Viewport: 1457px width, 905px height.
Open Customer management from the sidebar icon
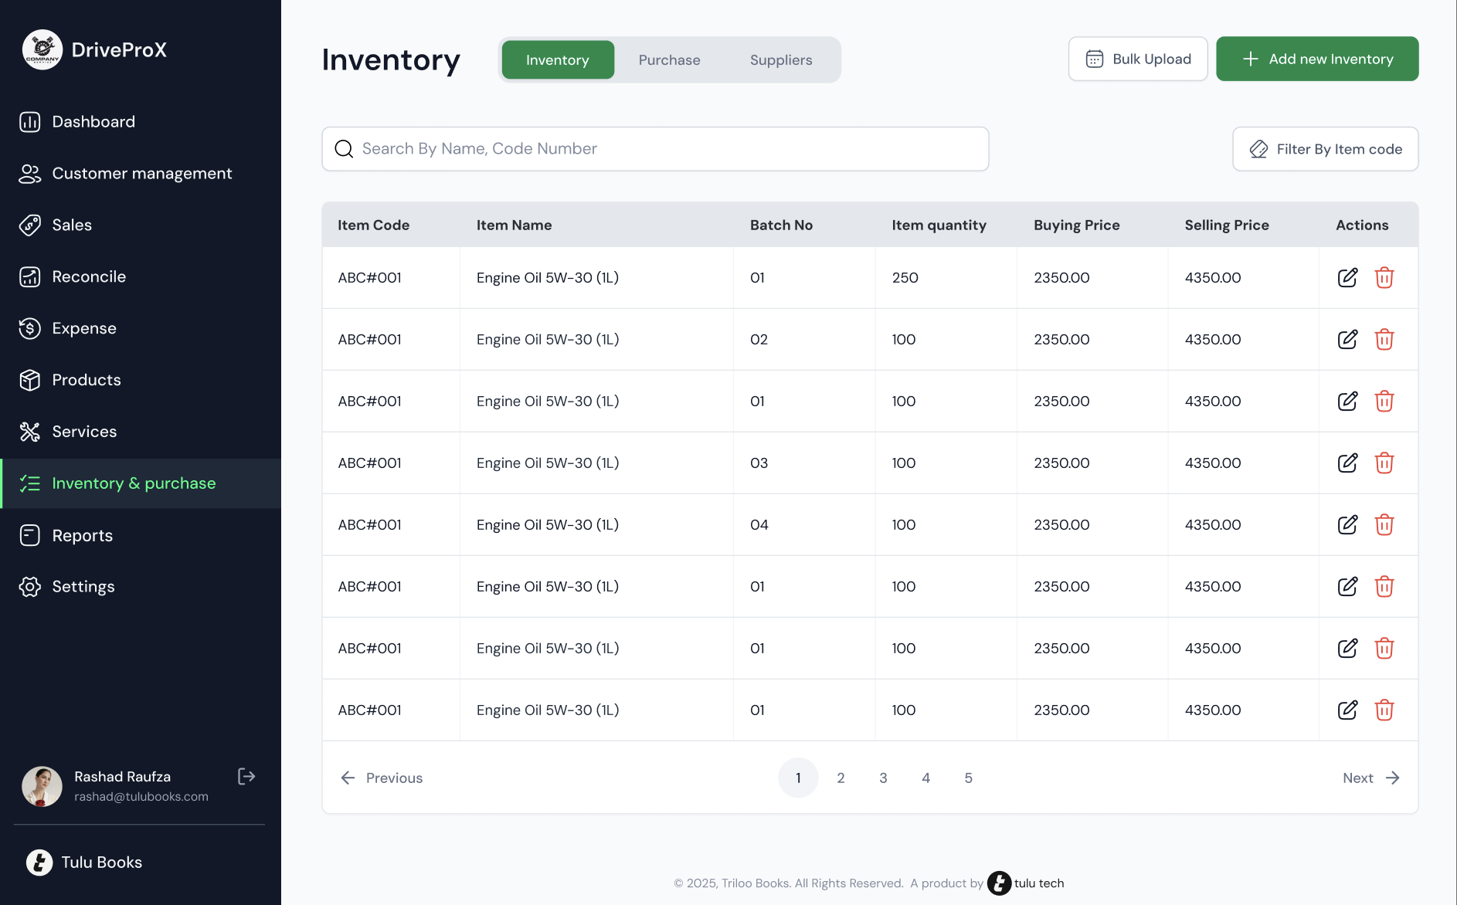pos(30,173)
